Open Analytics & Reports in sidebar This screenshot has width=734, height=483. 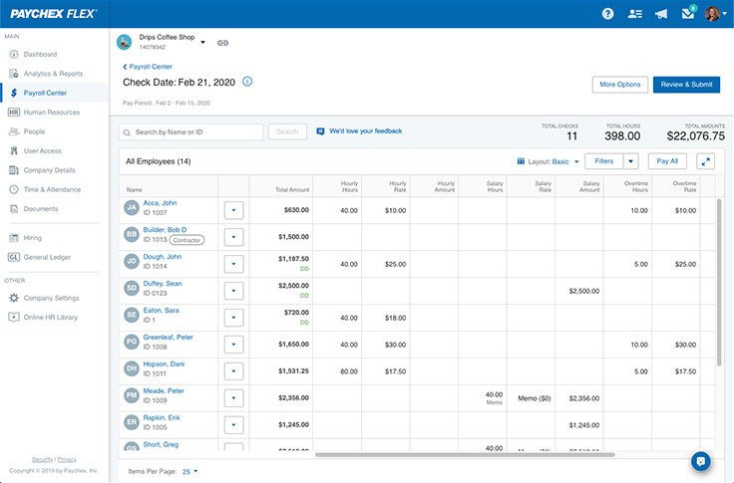tap(54, 74)
